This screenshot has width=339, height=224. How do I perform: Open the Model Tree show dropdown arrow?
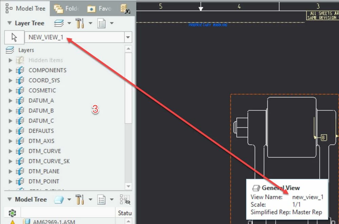pyautogui.click(x=112, y=199)
